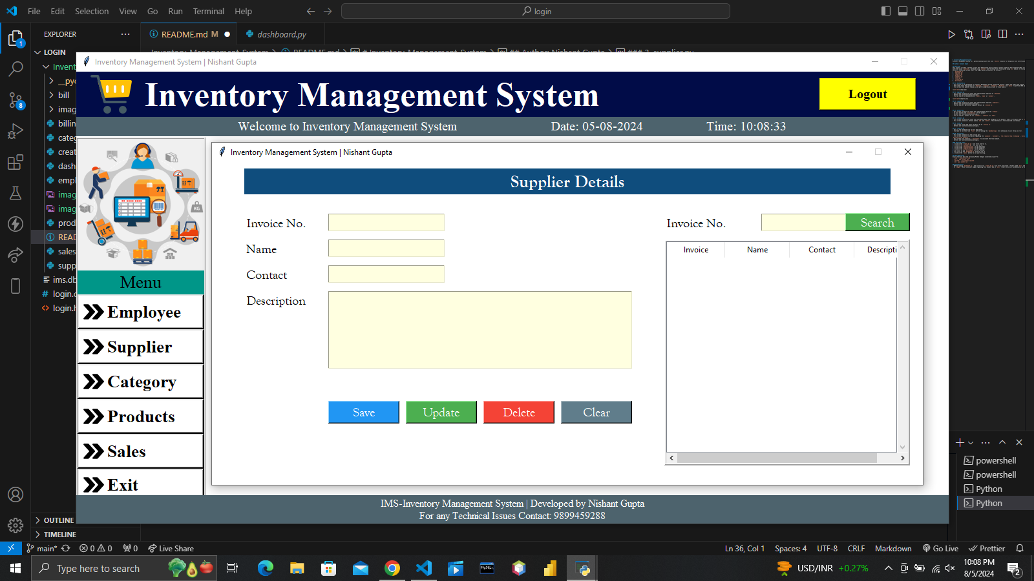
Task: Click new terminal plus icon
Action: pos(960,442)
